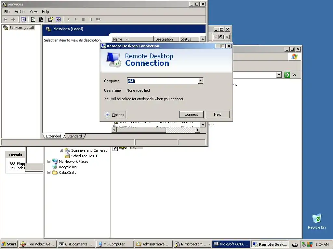
Task: Switch to My Computer taskbar item
Action: (x=114, y=244)
